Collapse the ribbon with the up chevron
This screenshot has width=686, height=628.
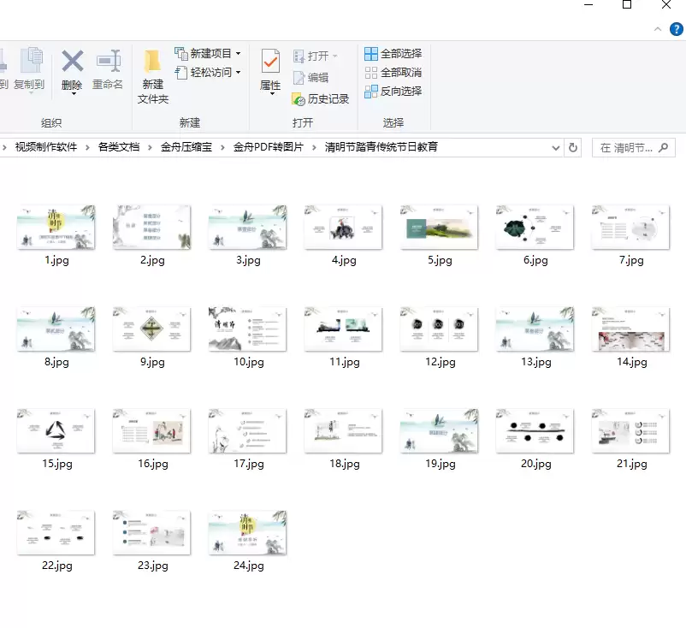[x=657, y=29]
